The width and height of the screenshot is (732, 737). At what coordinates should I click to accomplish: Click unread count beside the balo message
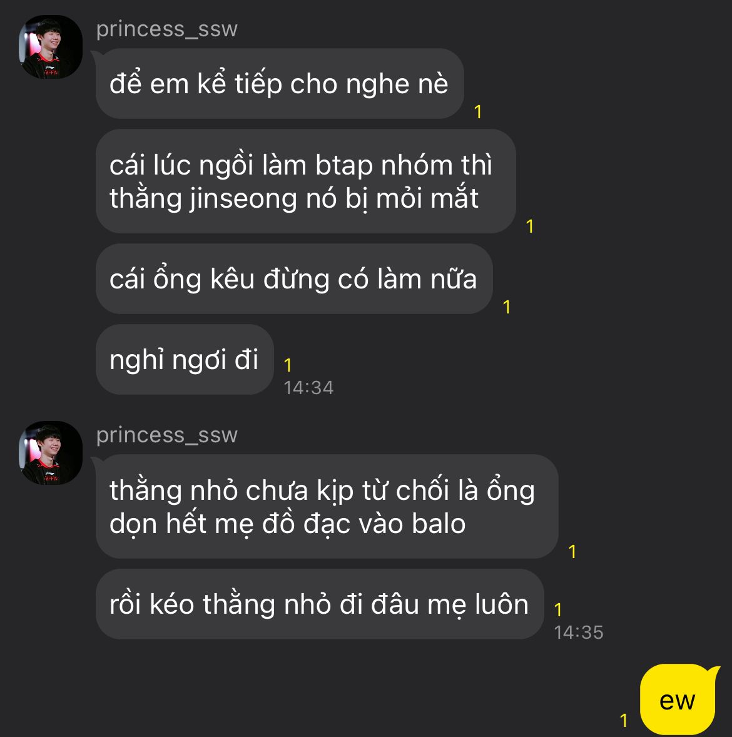coord(572,551)
